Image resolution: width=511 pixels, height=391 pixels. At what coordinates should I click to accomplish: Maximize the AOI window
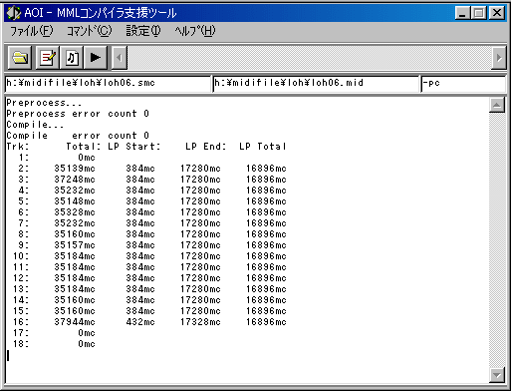click(479, 13)
